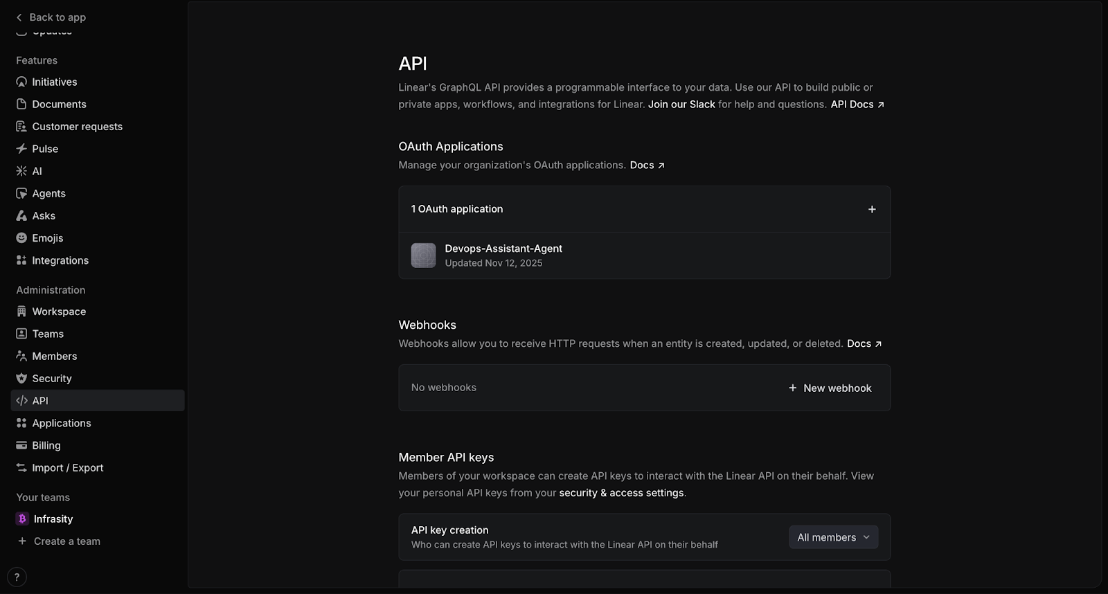Screen dimensions: 1108x594
Task: Click the API code brackets icon
Action: 21,401
